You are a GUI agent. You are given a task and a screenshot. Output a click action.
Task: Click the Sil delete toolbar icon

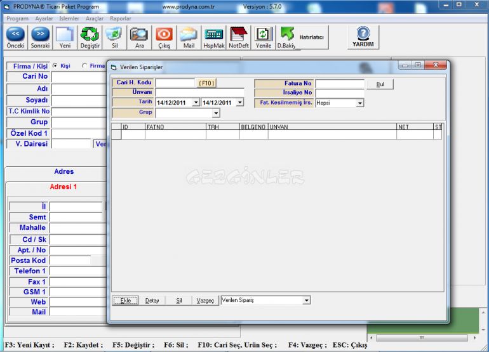tap(114, 37)
